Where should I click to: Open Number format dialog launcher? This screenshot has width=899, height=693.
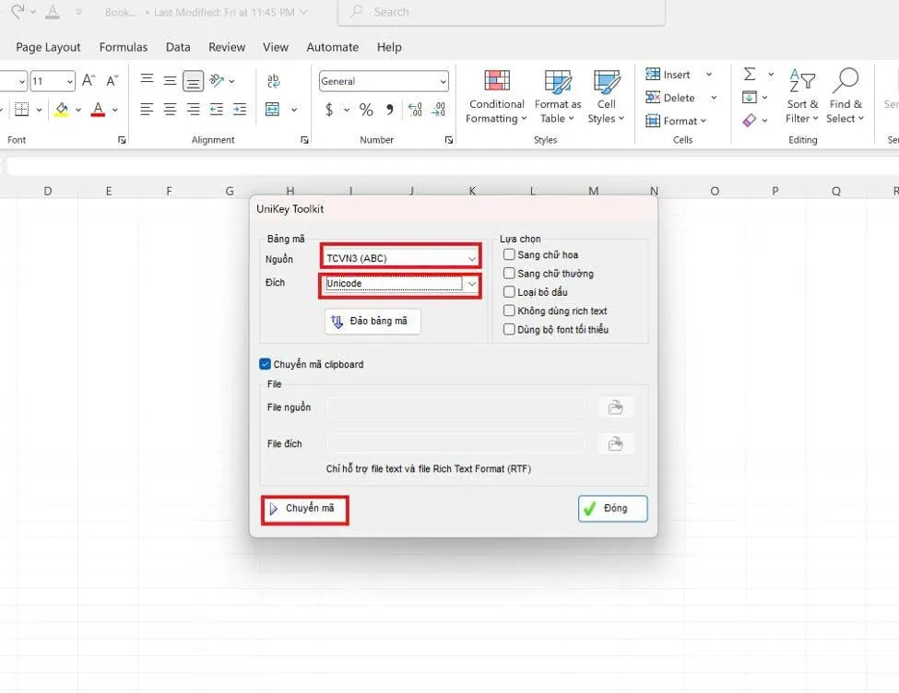pyautogui.click(x=449, y=140)
